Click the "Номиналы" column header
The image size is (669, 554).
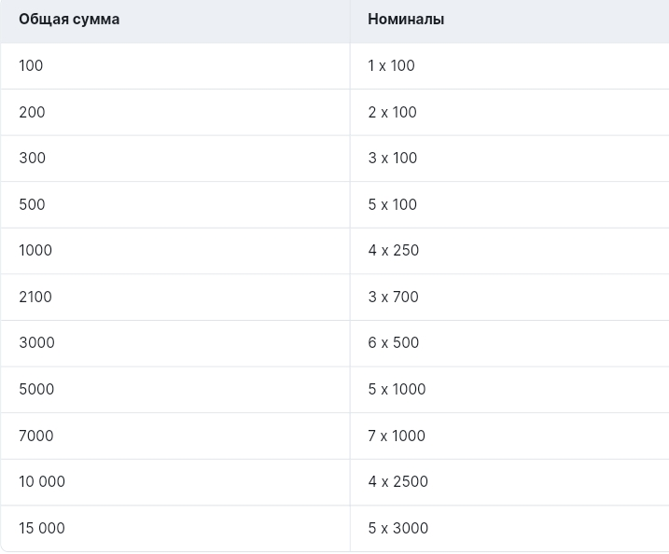click(x=406, y=19)
